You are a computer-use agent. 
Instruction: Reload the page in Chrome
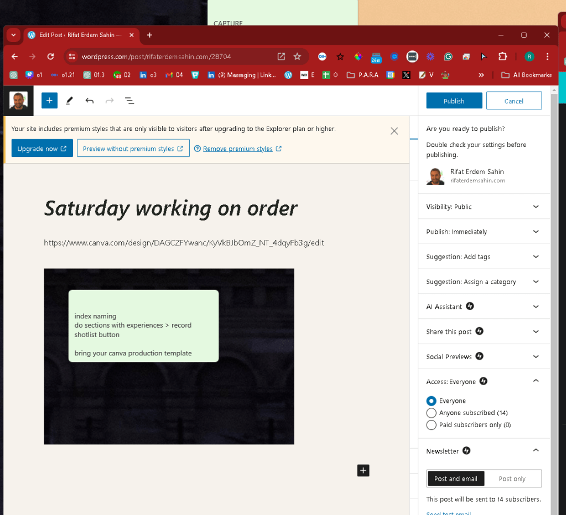coord(50,56)
